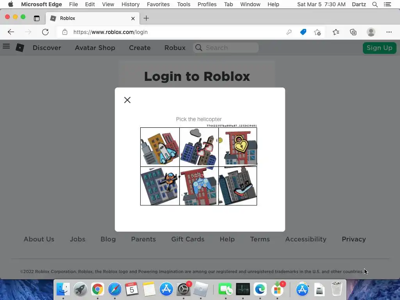400x300 pixels.
Task: Open the Privacy footer link
Action: [x=354, y=239]
